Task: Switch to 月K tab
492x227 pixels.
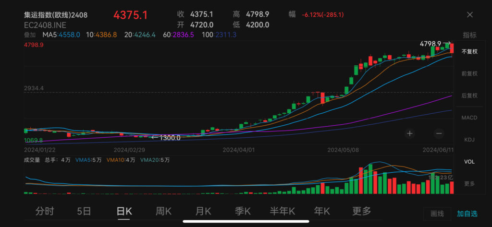Action: tap(203, 211)
